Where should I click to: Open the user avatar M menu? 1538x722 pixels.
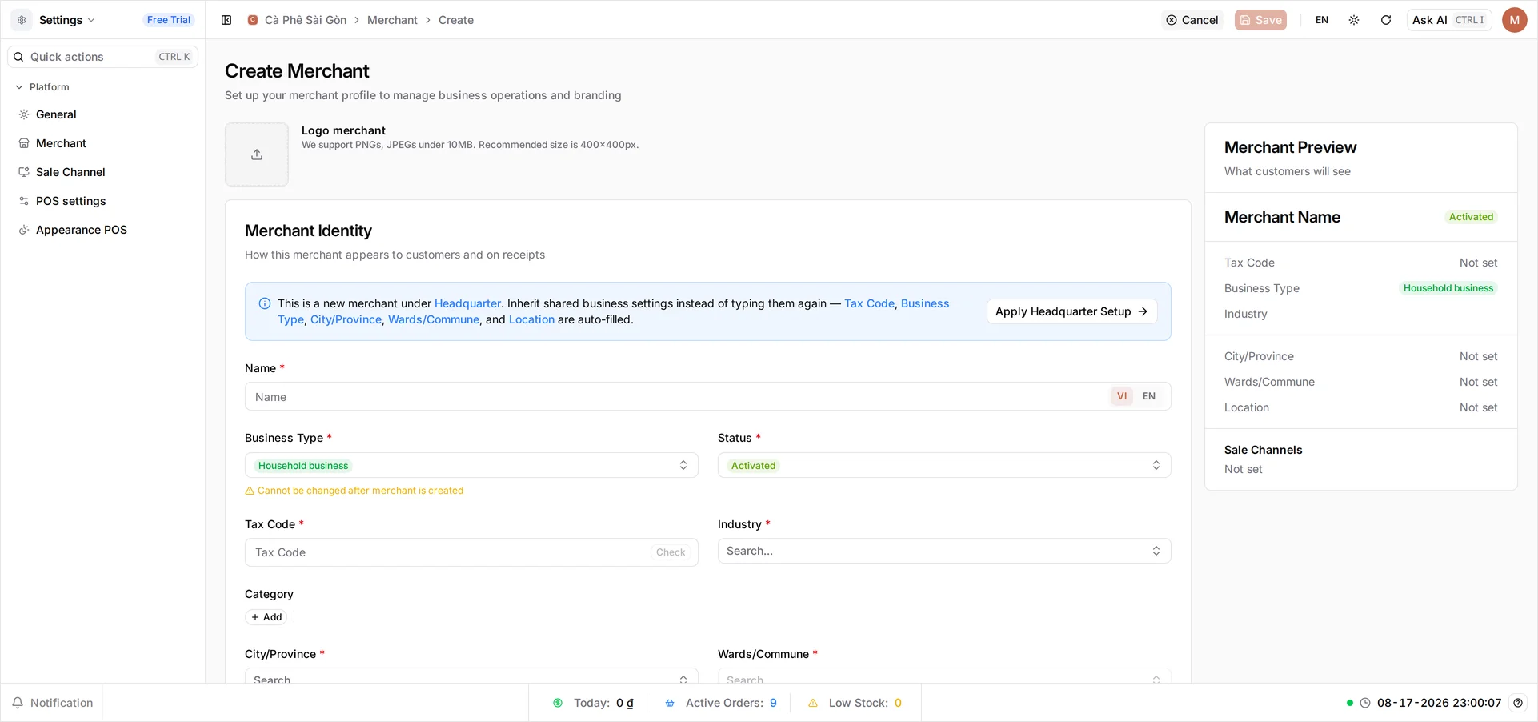pyautogui.click(x=1514, y=20)
